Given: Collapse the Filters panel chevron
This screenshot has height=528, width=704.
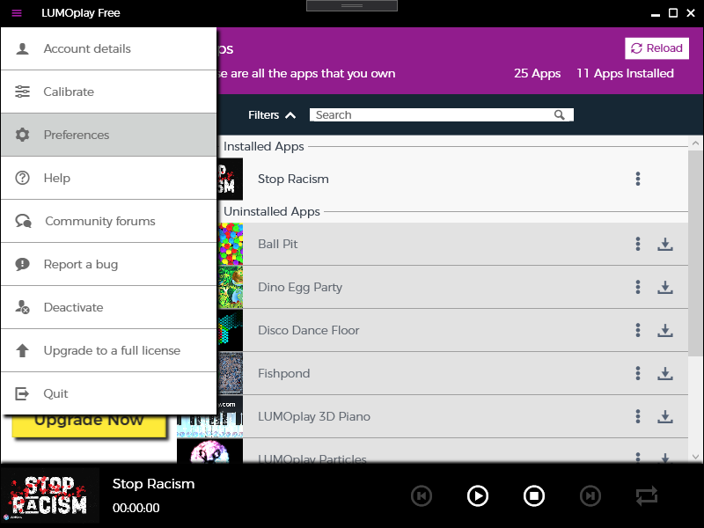Looking at the screenshot, I should point(290,115).
